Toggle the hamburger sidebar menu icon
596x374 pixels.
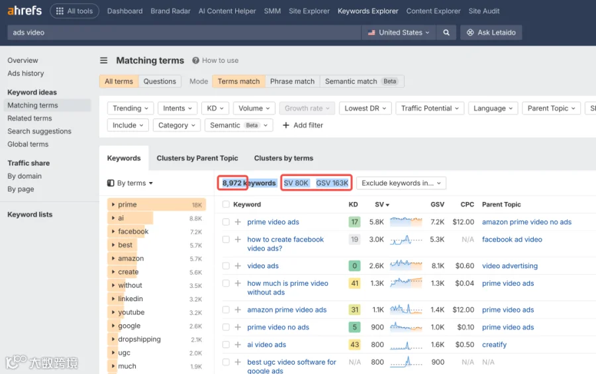104,60
